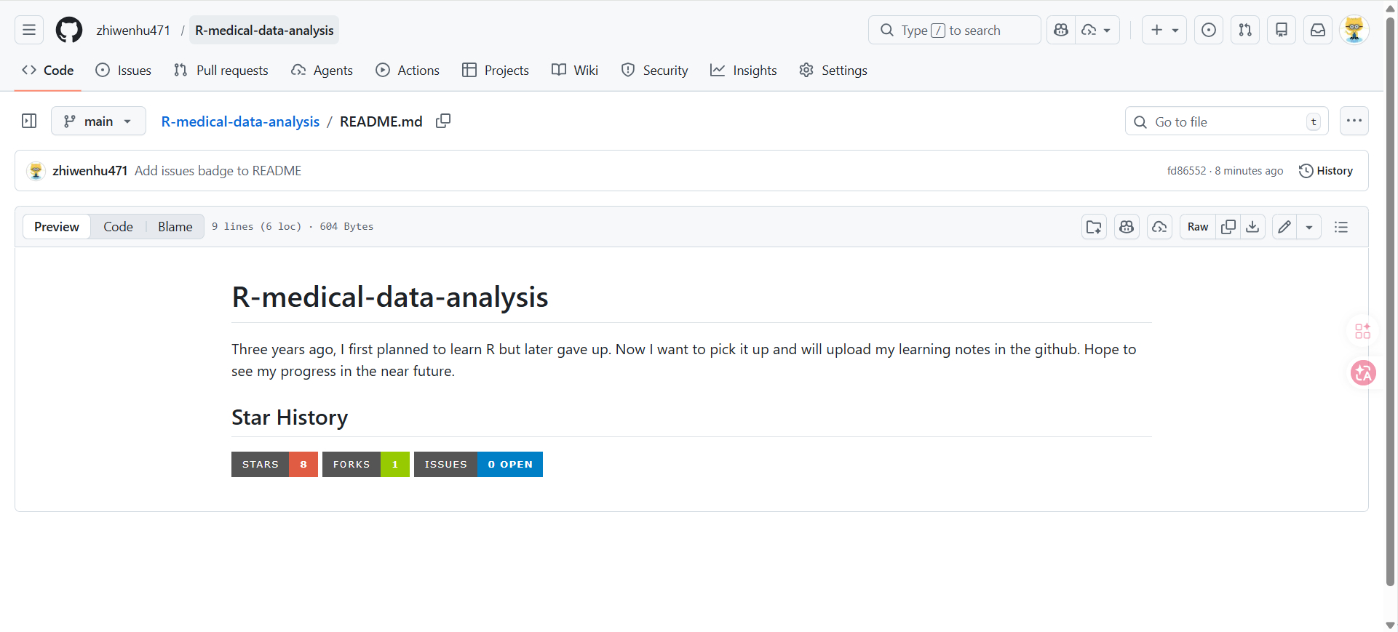The image size is (1398, 632).
Task: Click the Issues 0 open badge
Action: (x=478, y=464)
